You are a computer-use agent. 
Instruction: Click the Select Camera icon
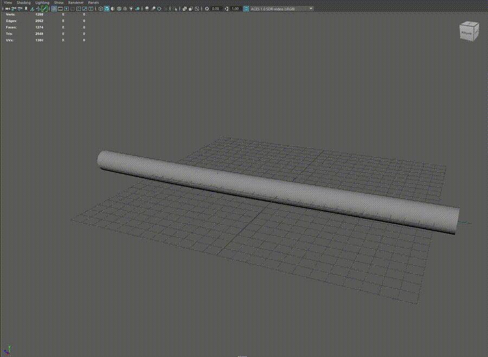click(x=7, y=9)
